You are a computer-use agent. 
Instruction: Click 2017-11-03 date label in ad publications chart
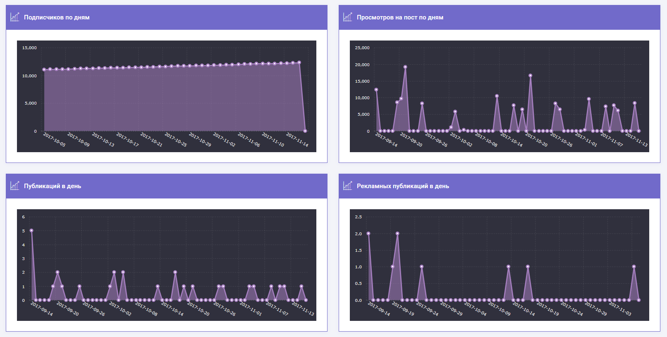pyautogui.click(x=620, y=309)
